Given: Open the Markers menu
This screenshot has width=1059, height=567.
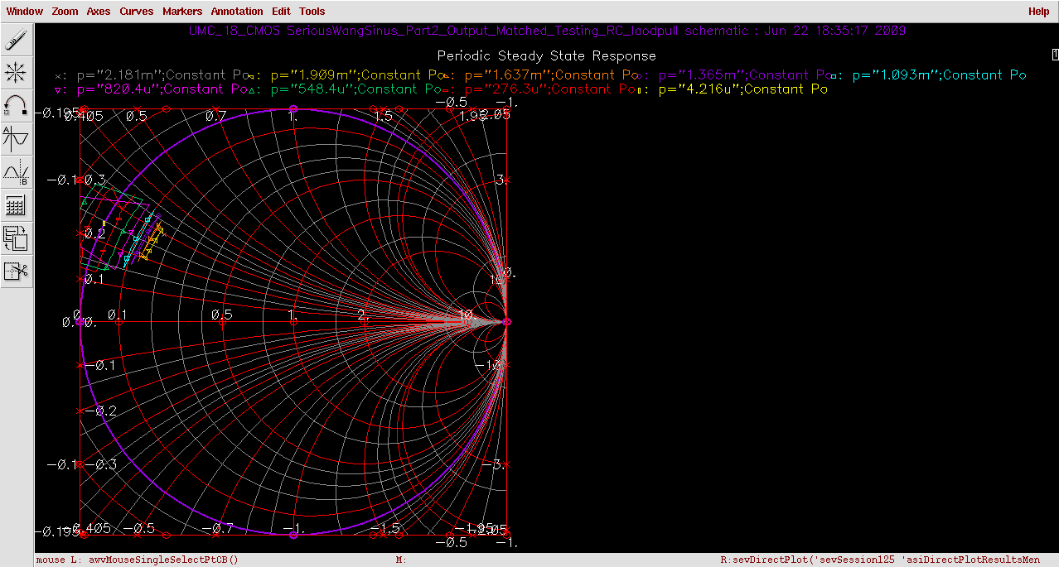Looking at the screenshot, I should tap(182, 12).
